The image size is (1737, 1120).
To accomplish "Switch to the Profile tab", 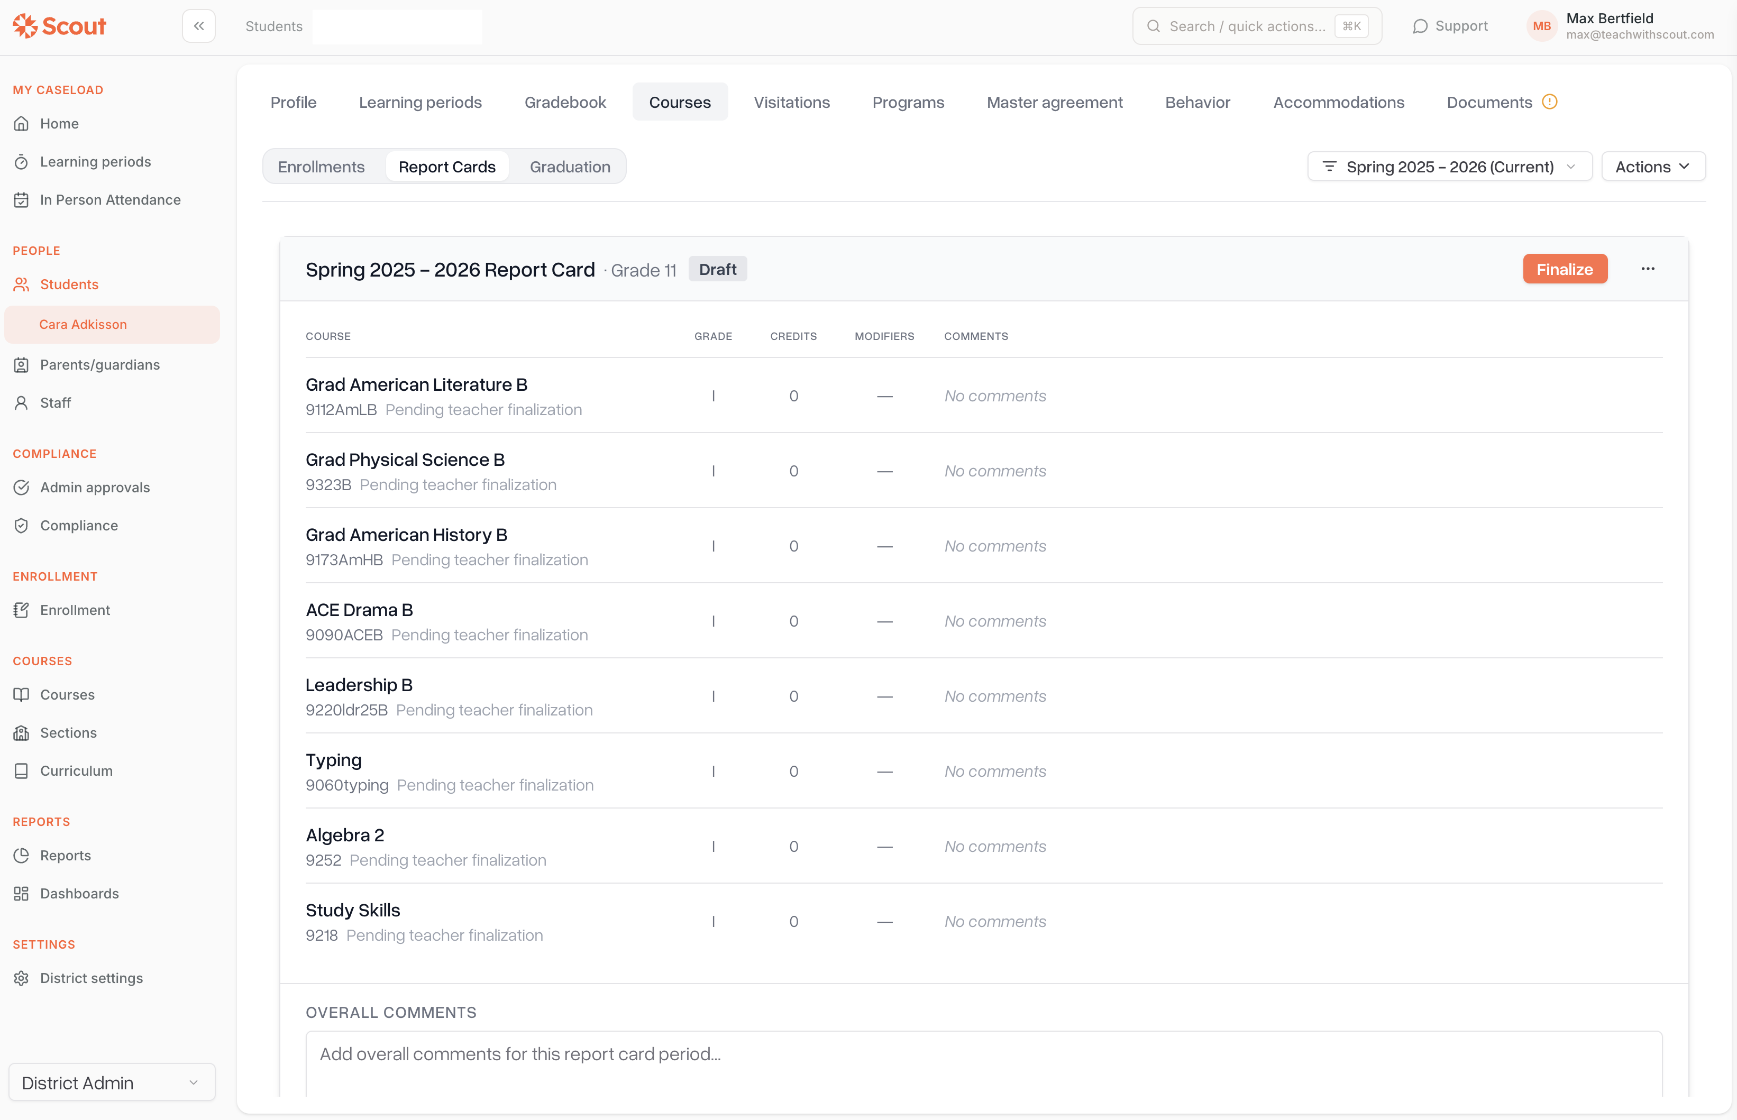I will [x=293, y=102].
